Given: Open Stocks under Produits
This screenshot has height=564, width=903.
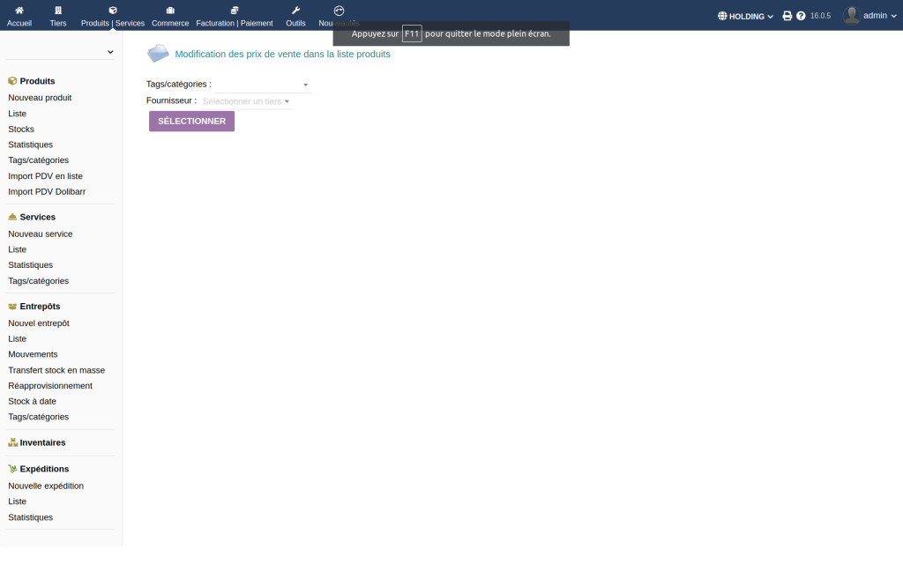Looking at the screenshot, I should point(21,129).
